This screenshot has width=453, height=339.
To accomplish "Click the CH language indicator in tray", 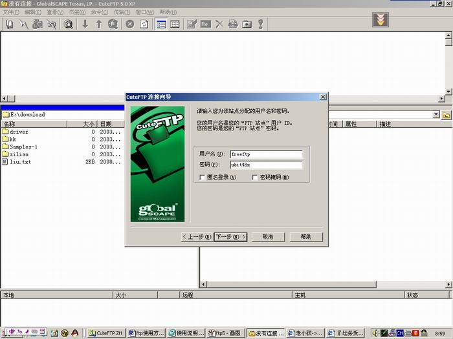I will click(x=399, y=333).
